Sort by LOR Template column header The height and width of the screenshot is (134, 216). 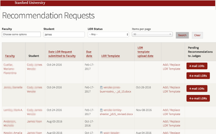111,56
